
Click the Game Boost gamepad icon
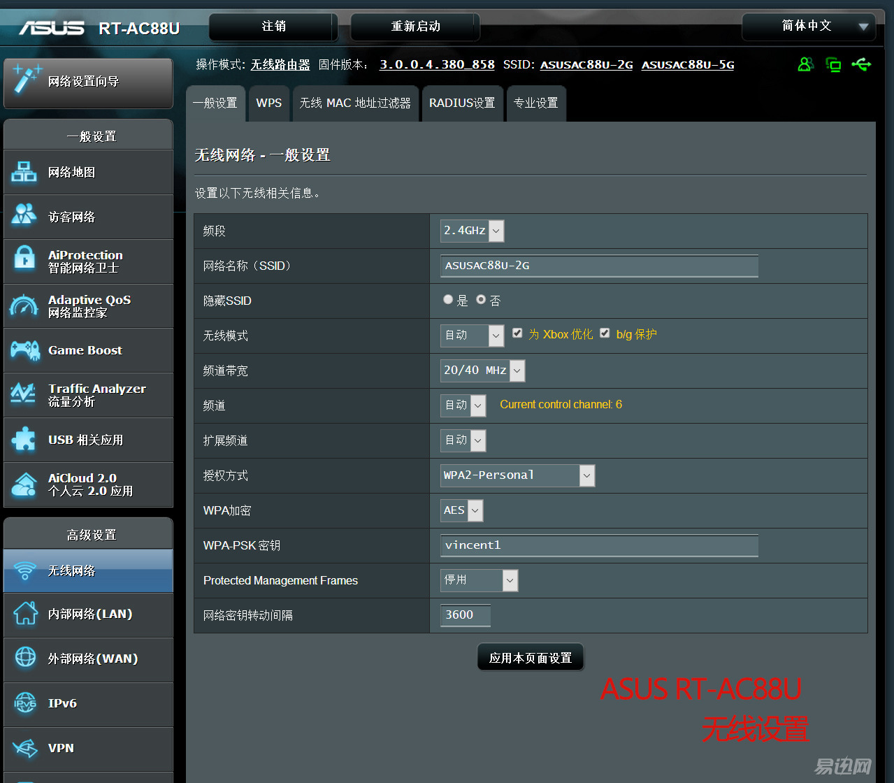[24, 350]
